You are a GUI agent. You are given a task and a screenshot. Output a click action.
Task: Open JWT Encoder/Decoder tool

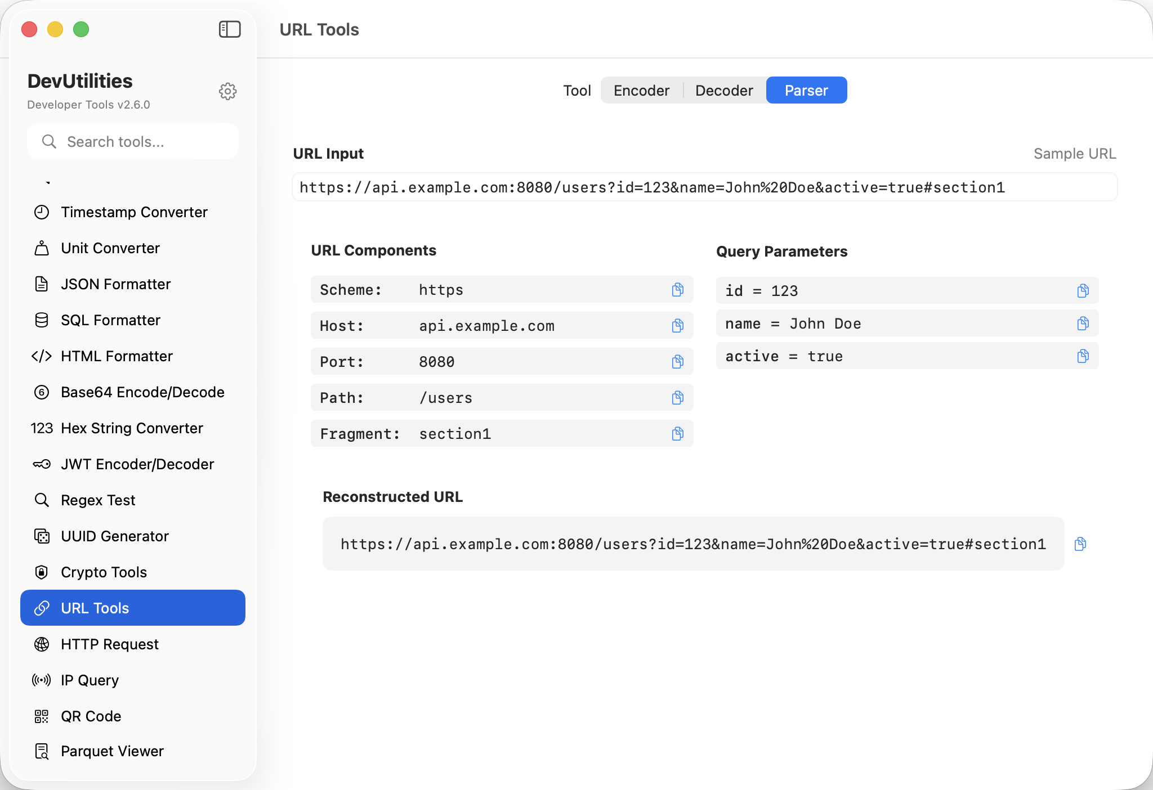[137, 464]
